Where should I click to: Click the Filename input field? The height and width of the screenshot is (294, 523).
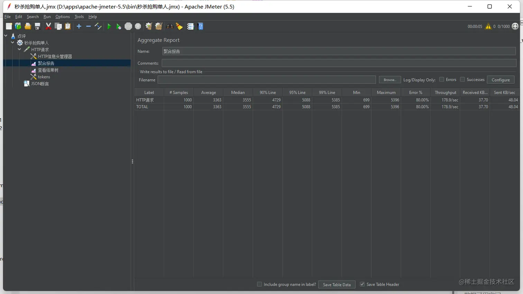coord(267,80)
